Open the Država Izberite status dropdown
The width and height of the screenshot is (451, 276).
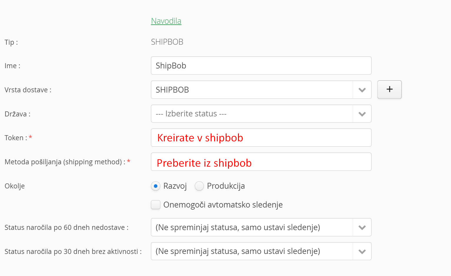click(261, 114)
